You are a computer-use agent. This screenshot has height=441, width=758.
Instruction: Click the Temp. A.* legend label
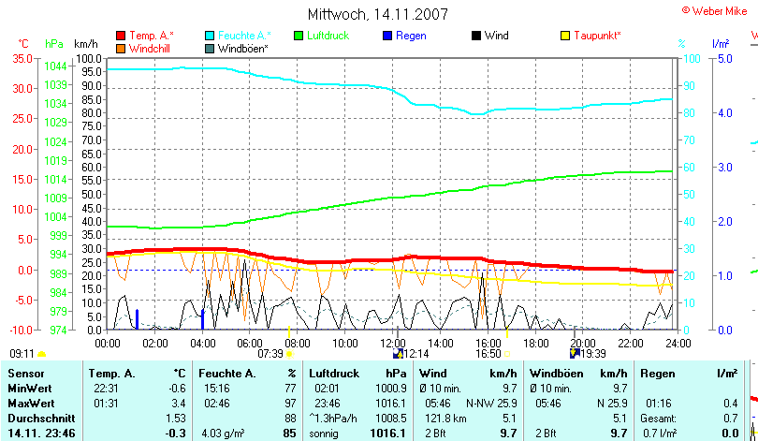(x=152, y=36)
